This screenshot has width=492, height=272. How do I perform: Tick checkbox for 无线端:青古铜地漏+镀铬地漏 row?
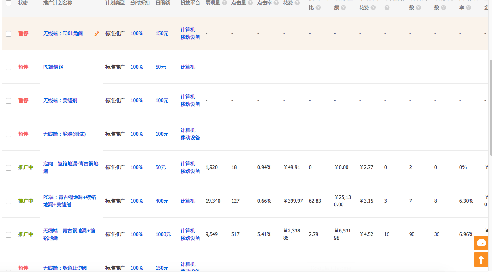[8, 235]
